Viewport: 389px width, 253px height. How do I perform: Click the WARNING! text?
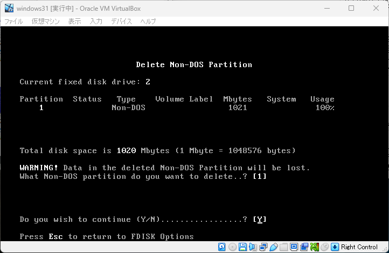[39, 168]
